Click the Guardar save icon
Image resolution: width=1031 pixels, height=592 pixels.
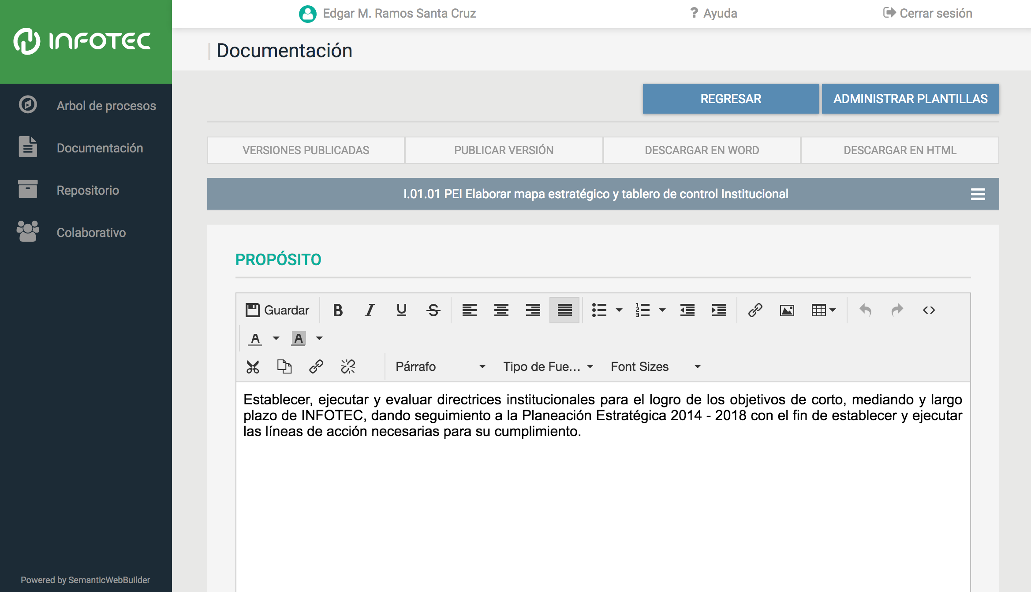[x=253, y=310]
